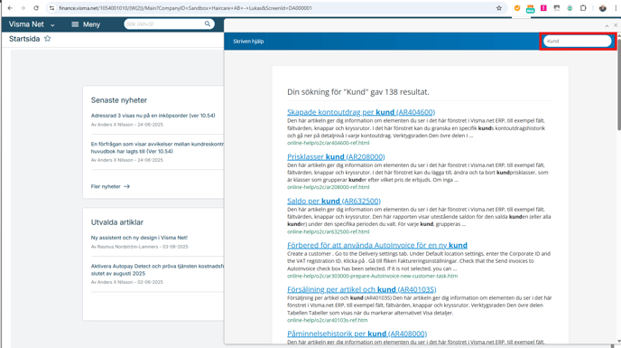The image size is (621, 348).
Task: Close the help panel with the X
Action: pos(616,25)
